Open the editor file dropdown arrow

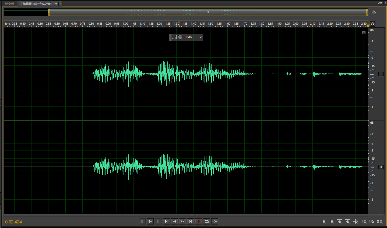pos(56,4)
